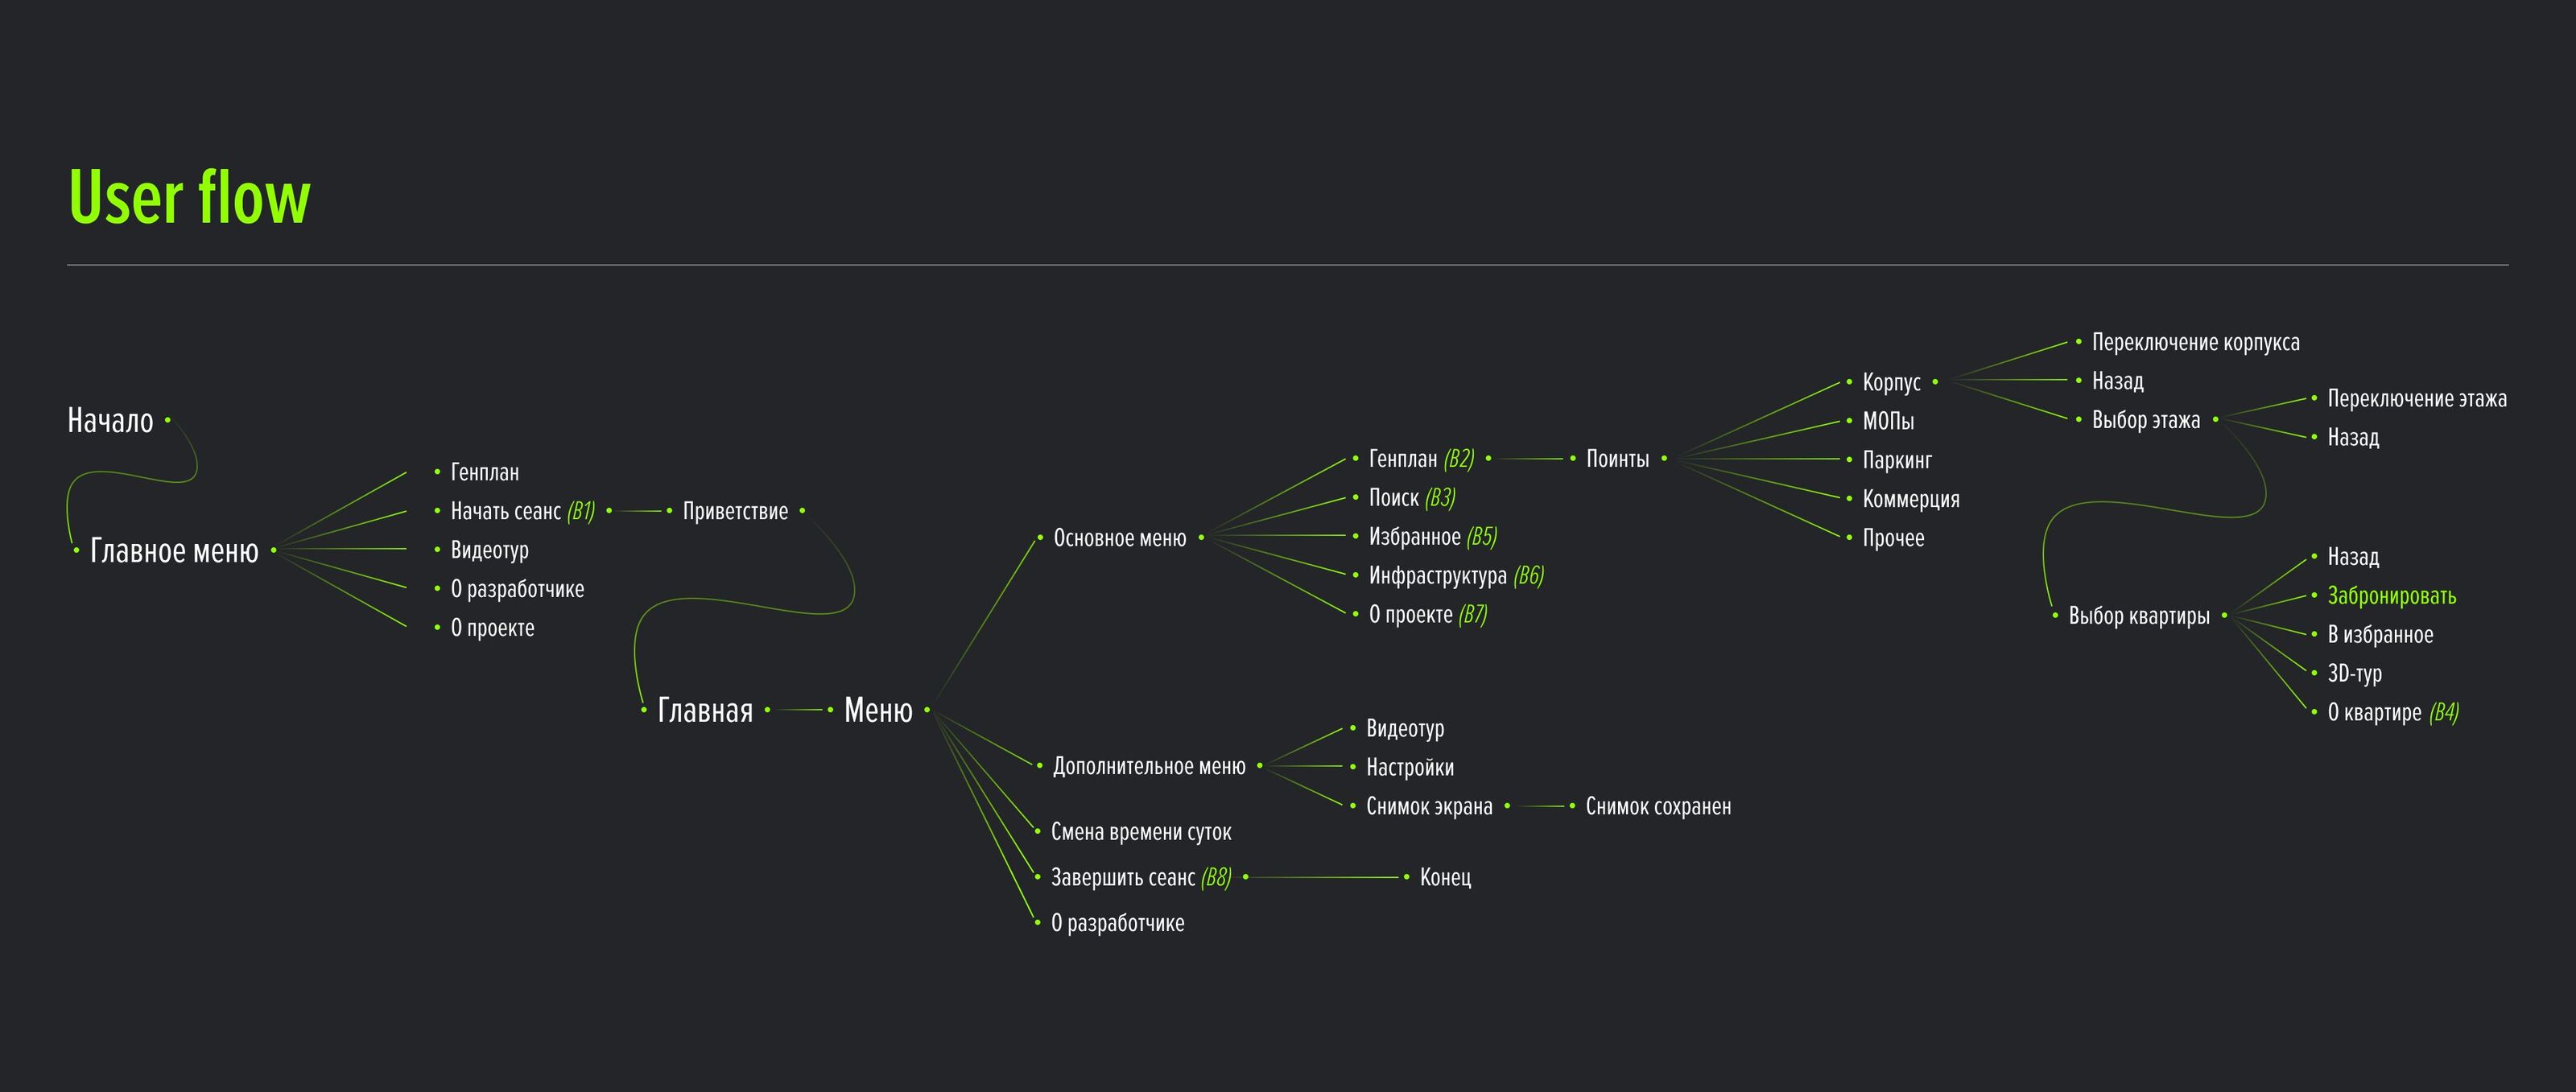The width and height of the screenshot is (2576, 1092).
Task: Click "Завершить сеанс (B8)" item
Action: (x=1140, y=878)
